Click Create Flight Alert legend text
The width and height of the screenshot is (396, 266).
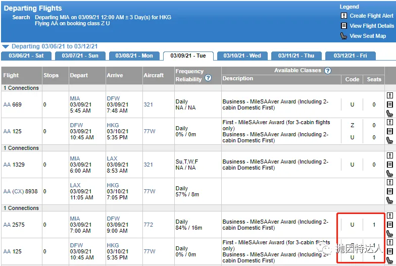(372, 16)
